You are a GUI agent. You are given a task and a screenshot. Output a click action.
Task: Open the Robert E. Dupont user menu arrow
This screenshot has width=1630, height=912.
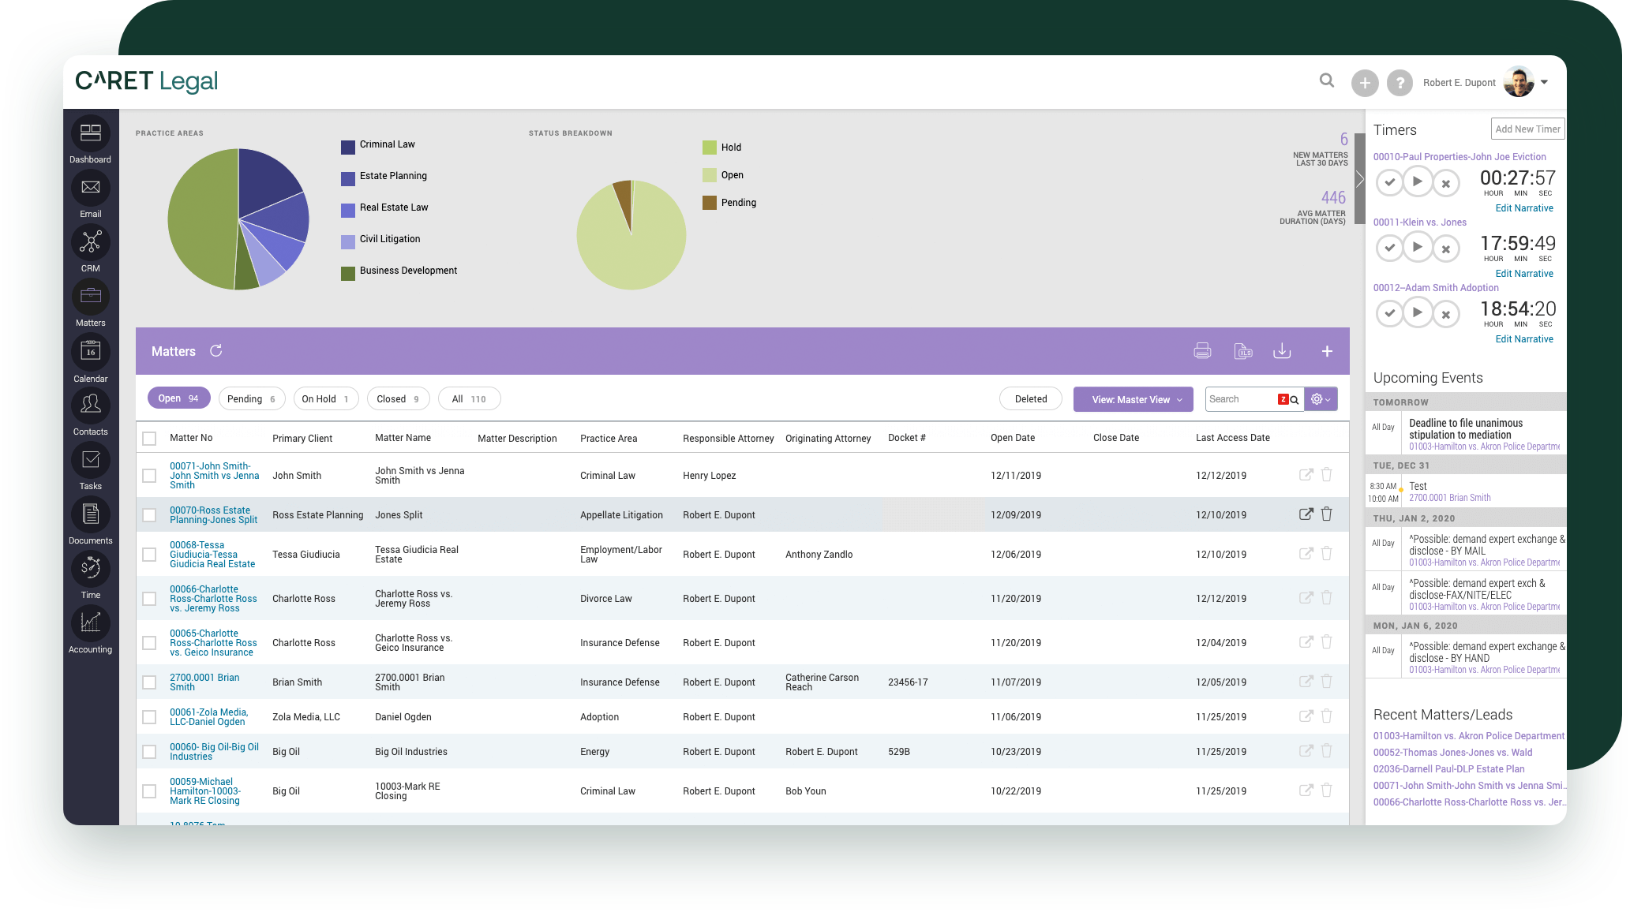pos(1545,82)
